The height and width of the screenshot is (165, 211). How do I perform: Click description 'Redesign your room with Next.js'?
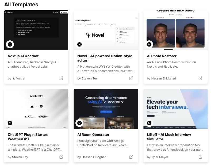[x=103, y=143]
